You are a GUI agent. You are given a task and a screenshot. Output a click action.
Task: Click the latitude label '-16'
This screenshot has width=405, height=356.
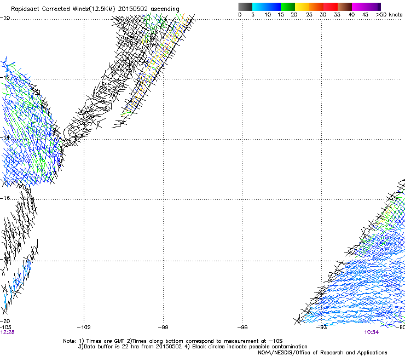[5, 198]
